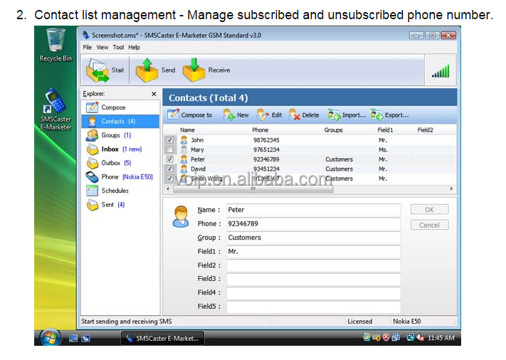Viewport: 506px width, 360px height.
Task: Click the Group input field
Action: point(313,238)
